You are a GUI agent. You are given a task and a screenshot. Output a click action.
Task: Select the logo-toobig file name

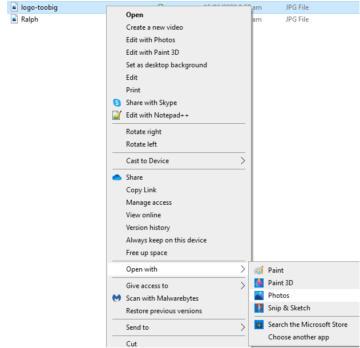tap(39, 7)
